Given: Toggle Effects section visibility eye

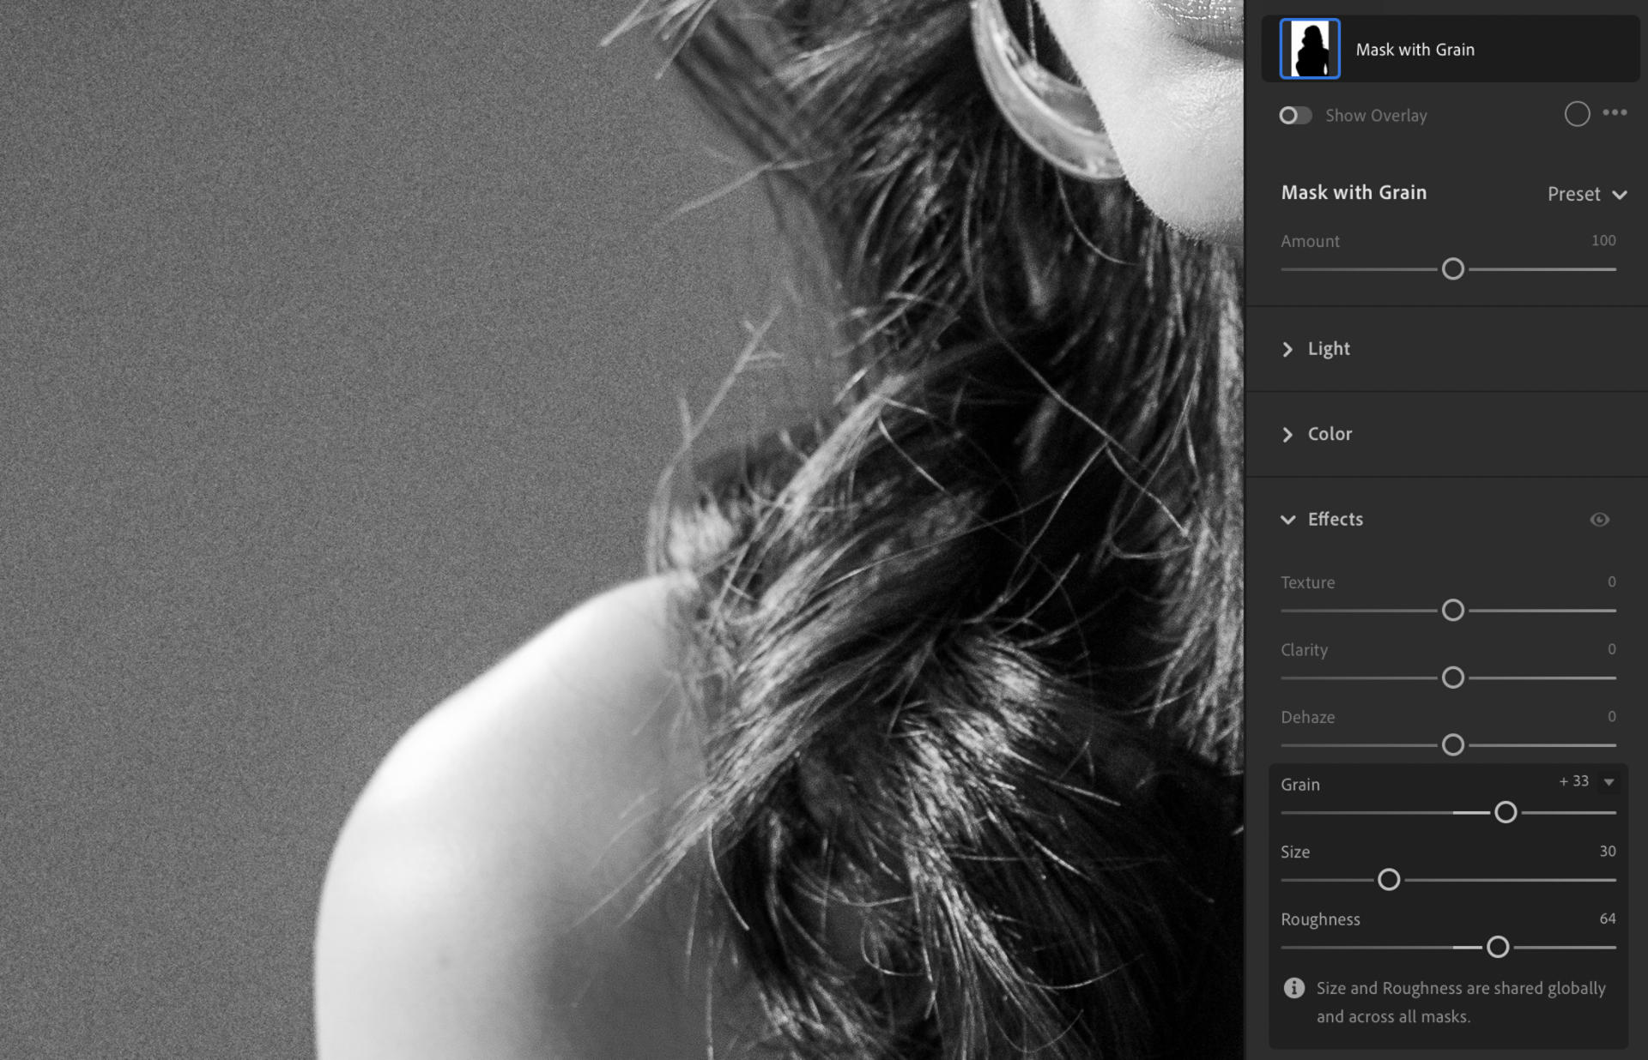Looking at the screenshot, I should (x=1599, y=520).
